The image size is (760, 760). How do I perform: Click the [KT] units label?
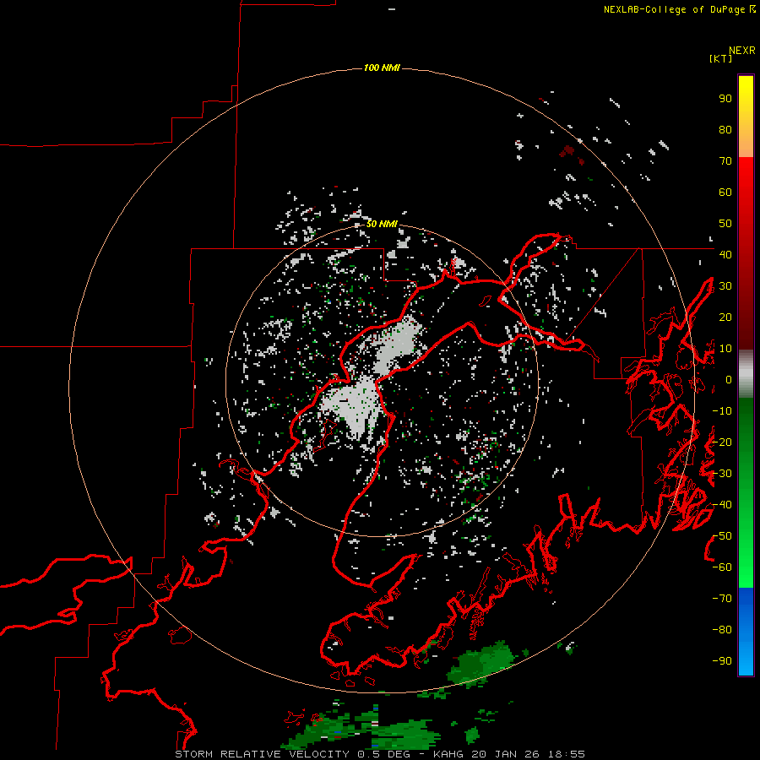coord(721,58)
